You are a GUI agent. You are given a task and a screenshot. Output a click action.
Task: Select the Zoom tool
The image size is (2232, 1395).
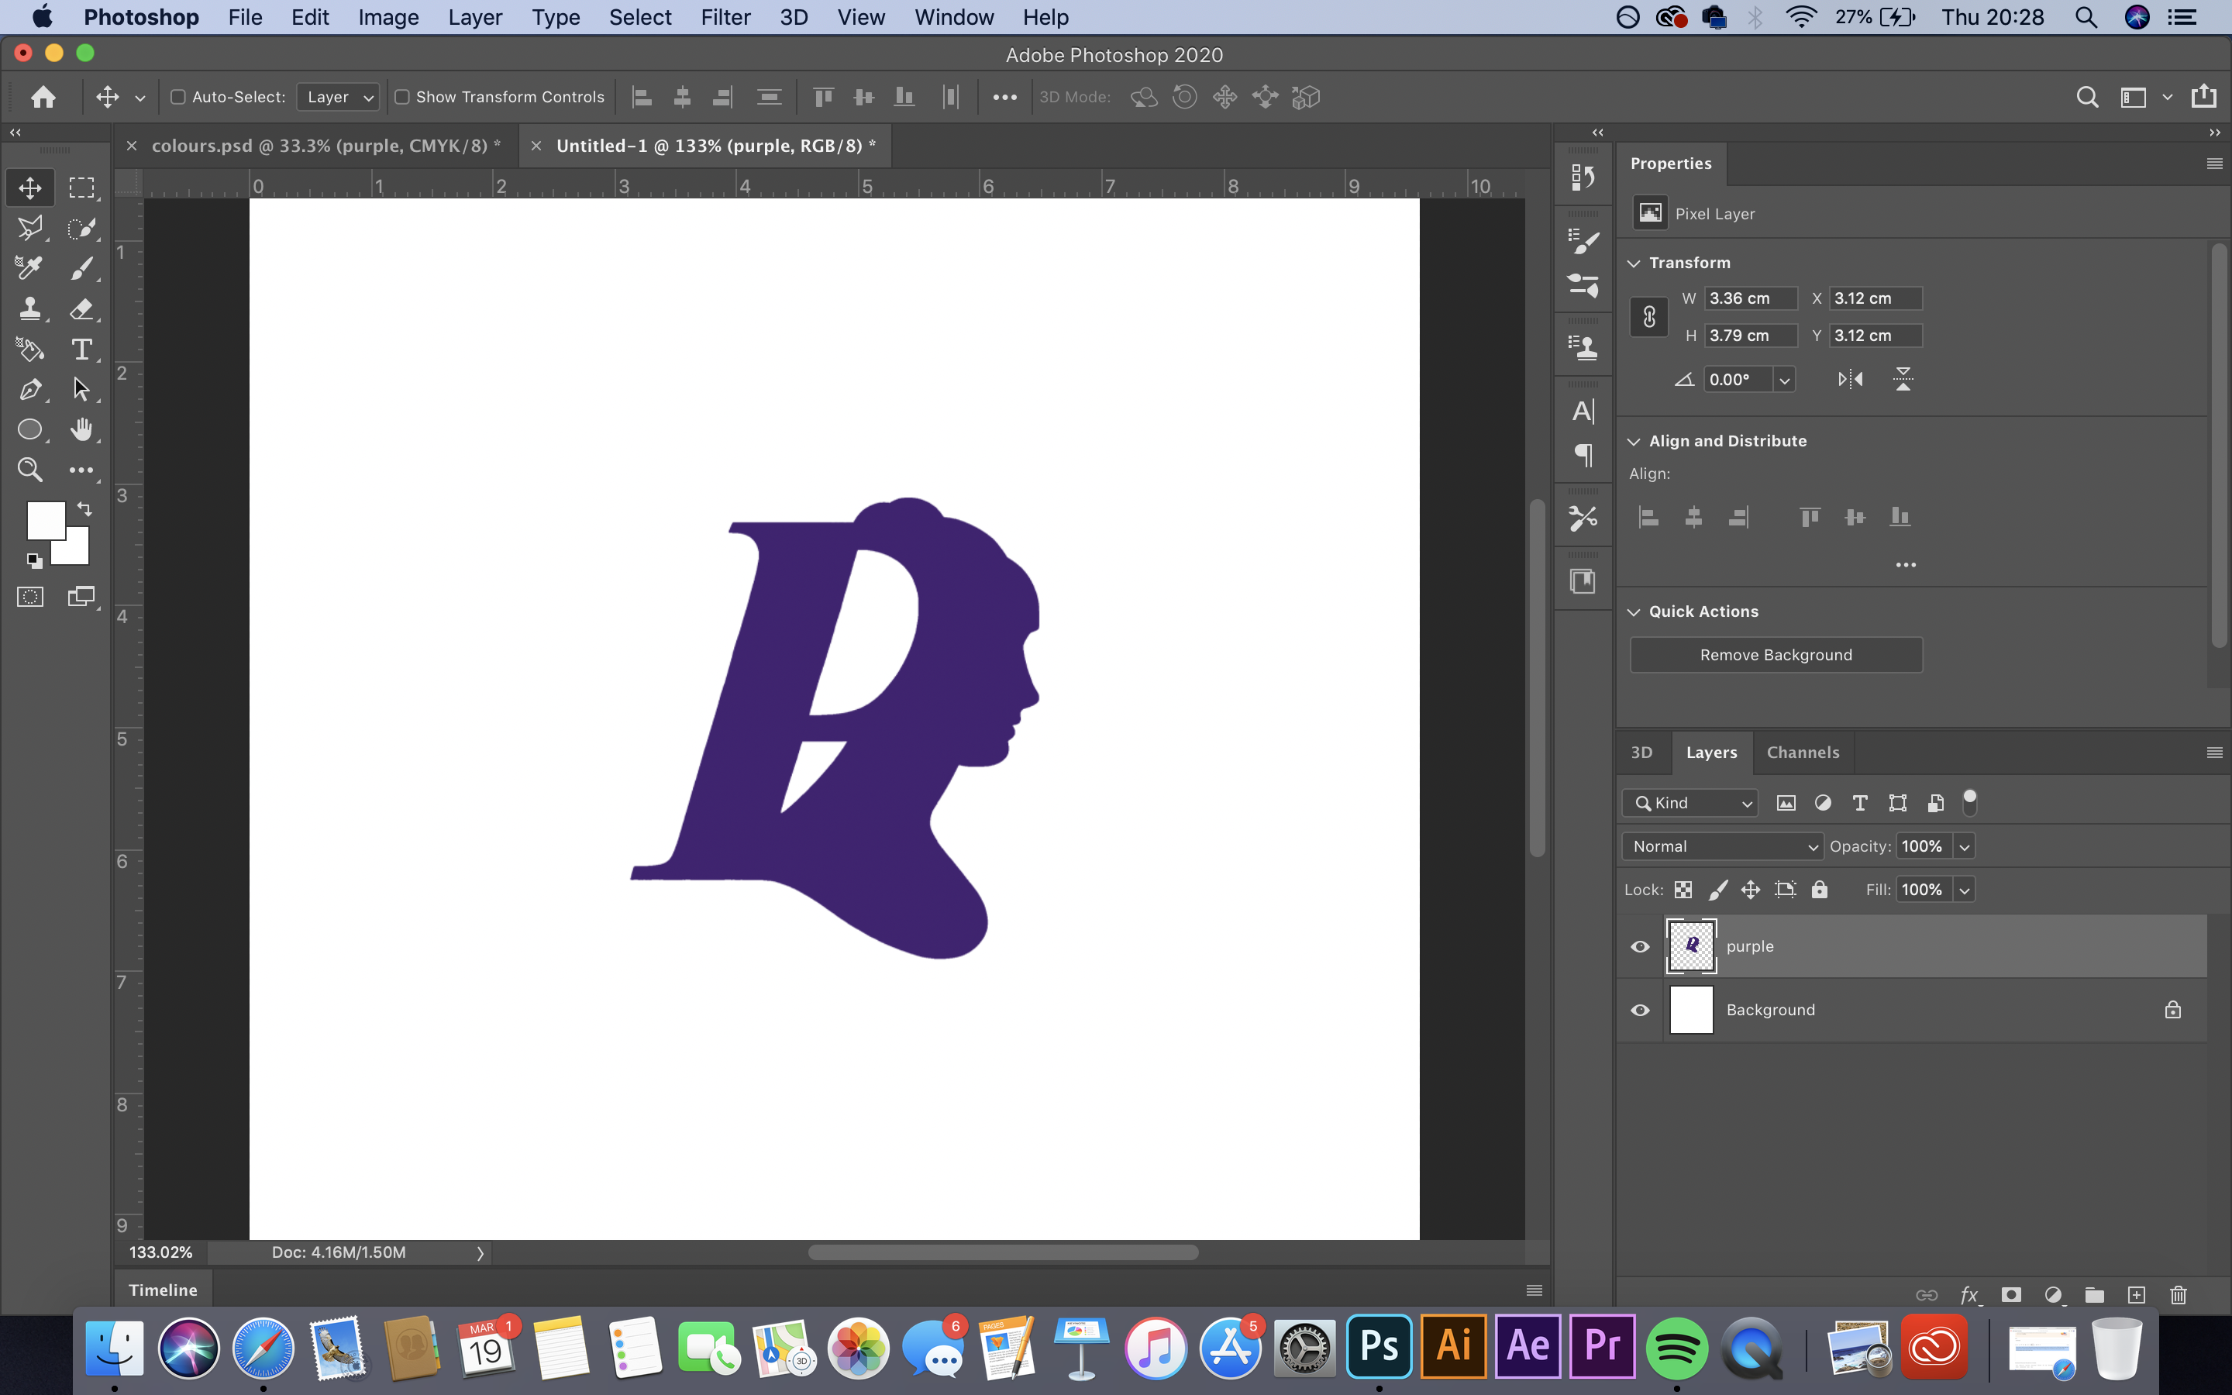point(30,470)
